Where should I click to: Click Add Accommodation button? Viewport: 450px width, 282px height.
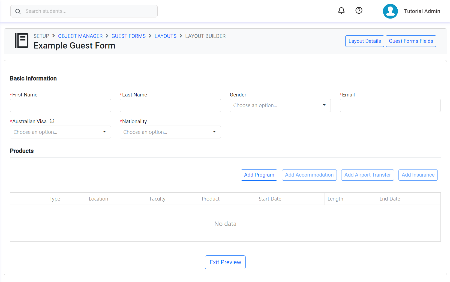[x=309, y=175]
